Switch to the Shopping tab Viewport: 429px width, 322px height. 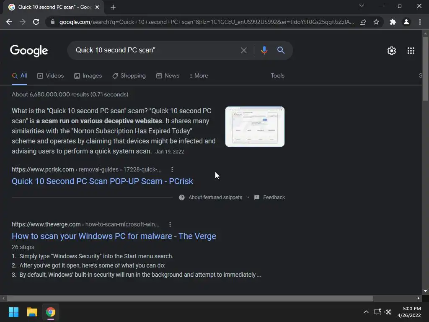129,76
